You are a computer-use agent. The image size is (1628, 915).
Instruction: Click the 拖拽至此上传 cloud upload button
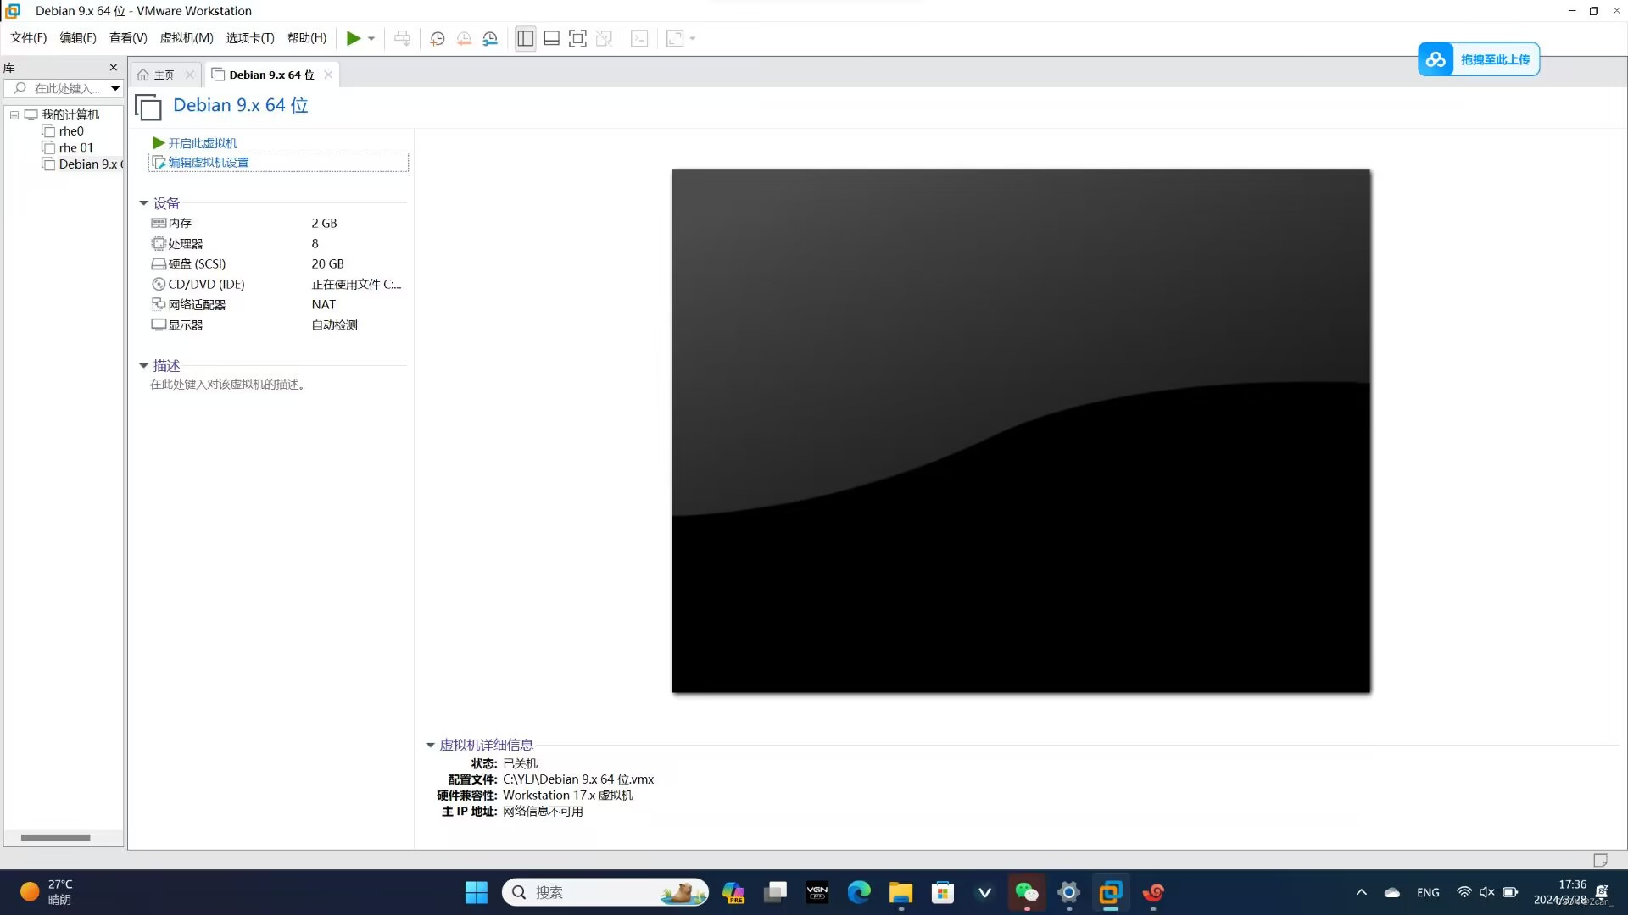pos(1479,59)
